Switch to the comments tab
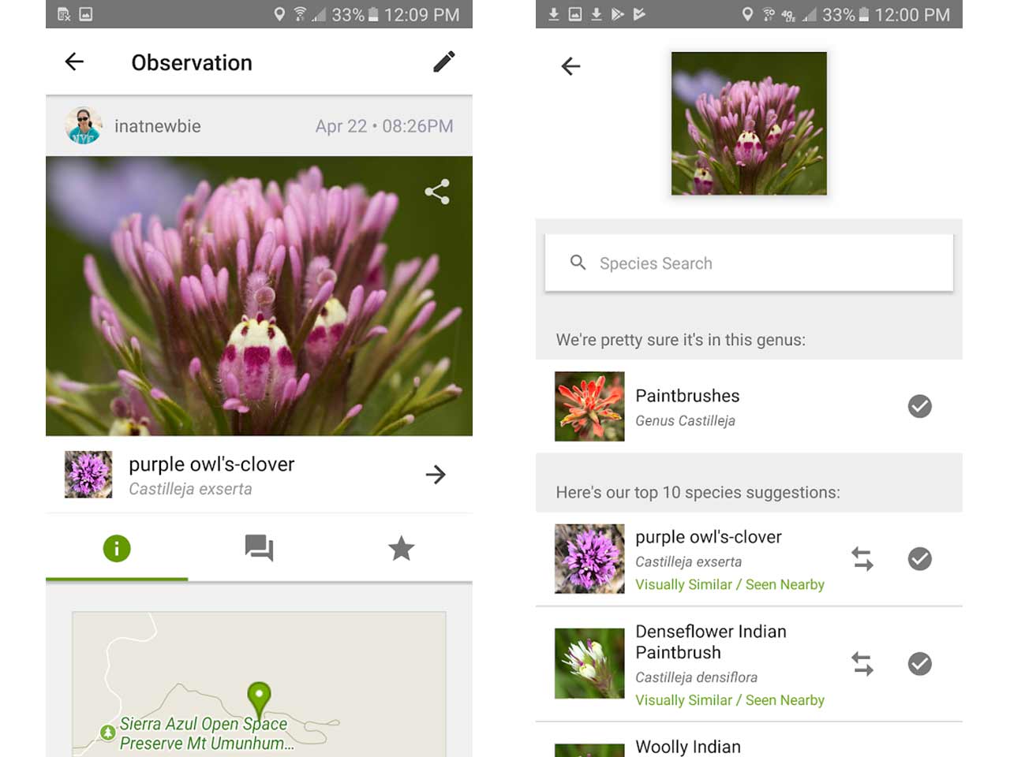This screenshot has width=1010, height=757. click(x=259, y=548)
